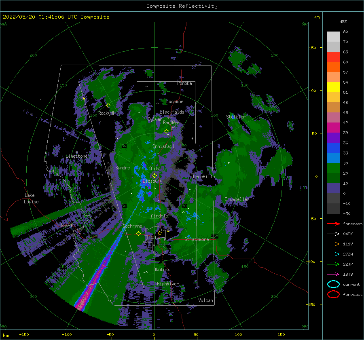Click the Sylvan city label

(155, 119)
